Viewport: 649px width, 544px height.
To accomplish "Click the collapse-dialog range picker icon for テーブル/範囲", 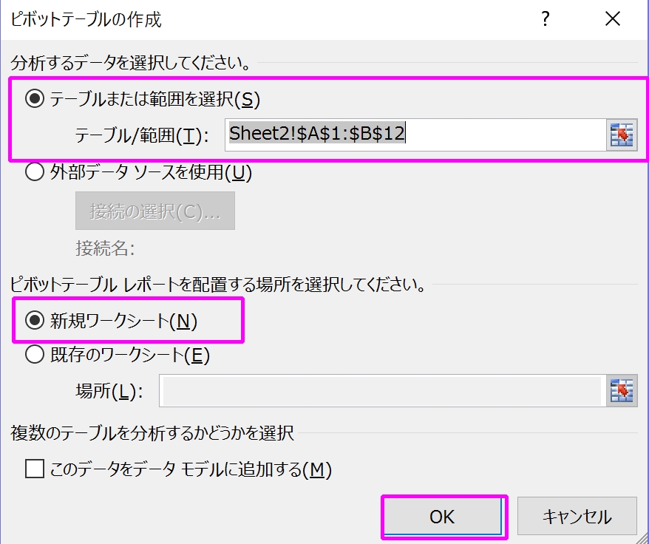I will coord(622,135).
